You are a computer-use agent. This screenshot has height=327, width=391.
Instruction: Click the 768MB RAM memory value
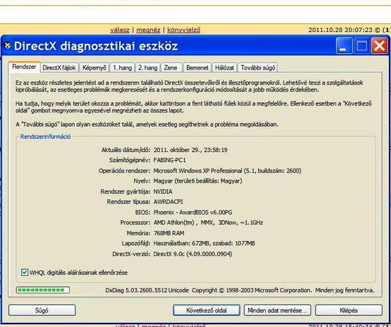coord(169,233)
